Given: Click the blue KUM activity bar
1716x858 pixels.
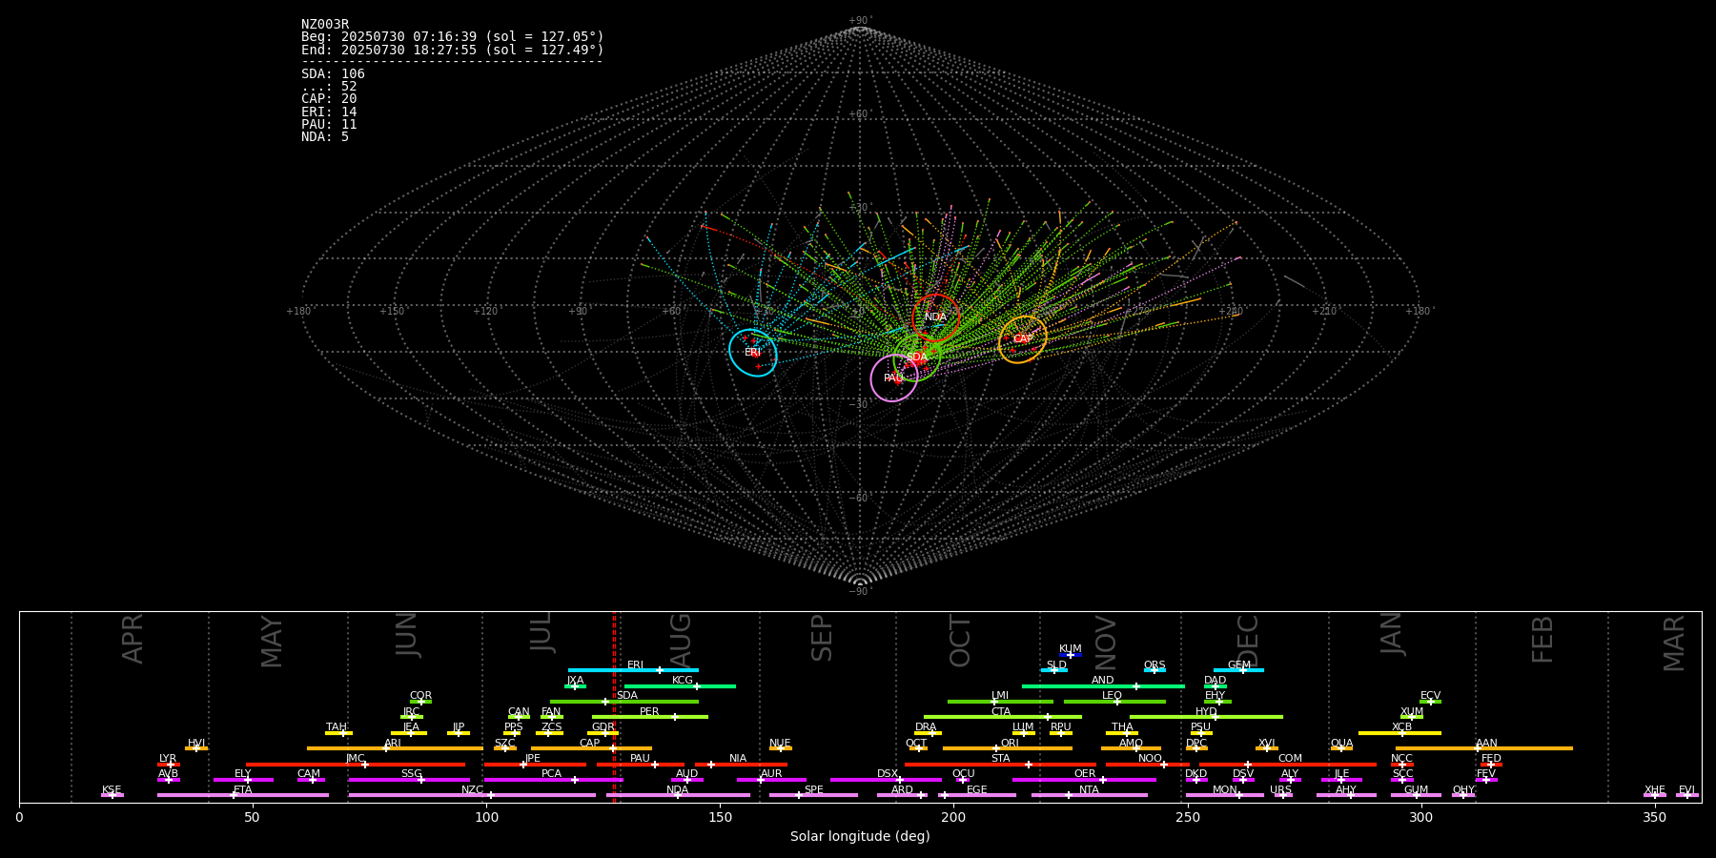Looking at the screenshot, I should (x=1071, y=655).
